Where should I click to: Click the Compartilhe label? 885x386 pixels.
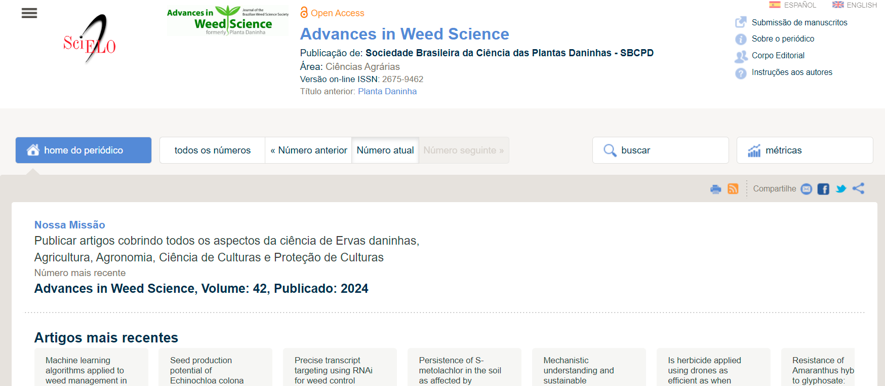click(775, 189)
